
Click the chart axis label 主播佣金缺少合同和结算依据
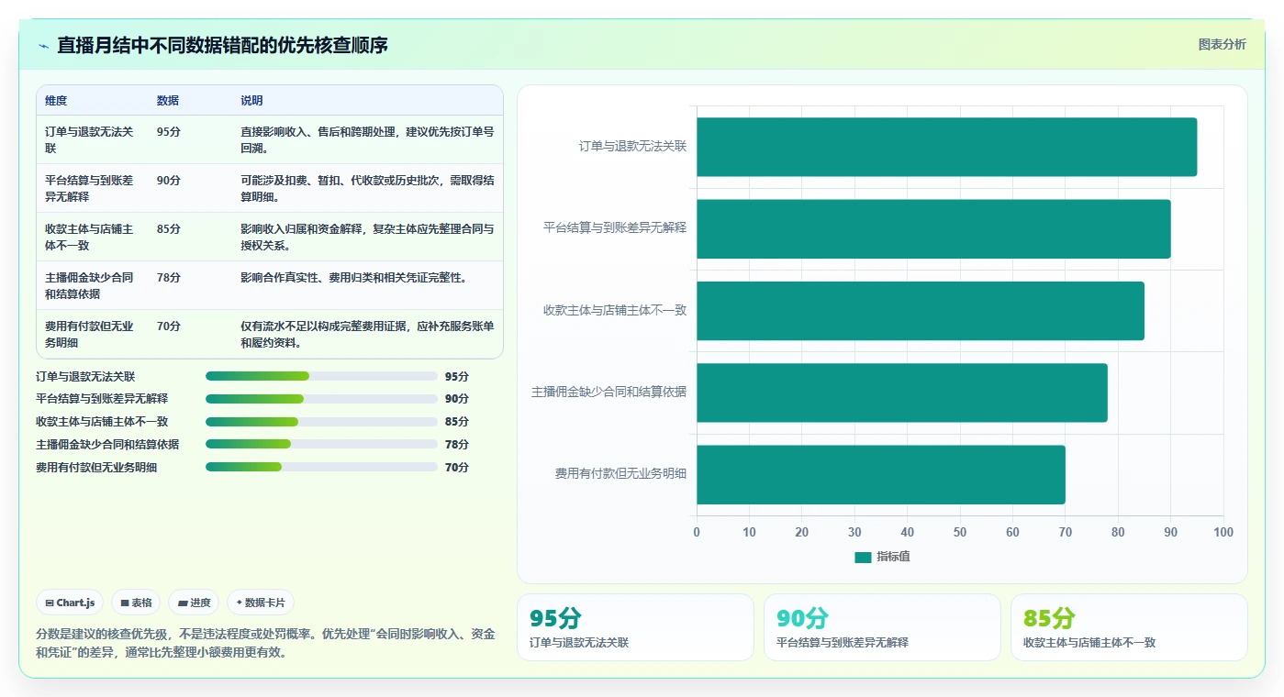pos(609,393)
